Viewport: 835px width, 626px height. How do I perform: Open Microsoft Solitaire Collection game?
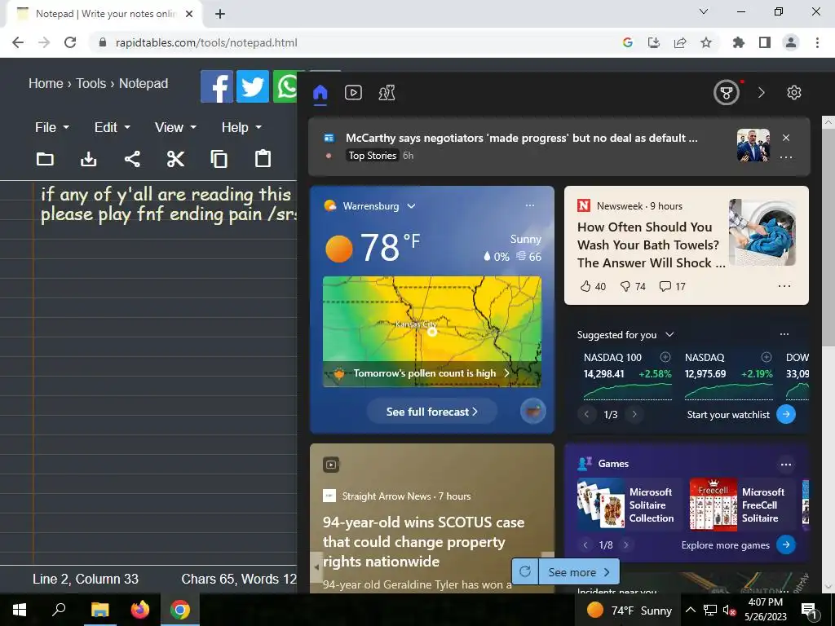click(627, 505)
